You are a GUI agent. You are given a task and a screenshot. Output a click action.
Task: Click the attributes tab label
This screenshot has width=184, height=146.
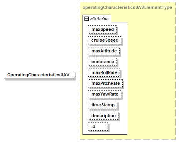(99, 19)
